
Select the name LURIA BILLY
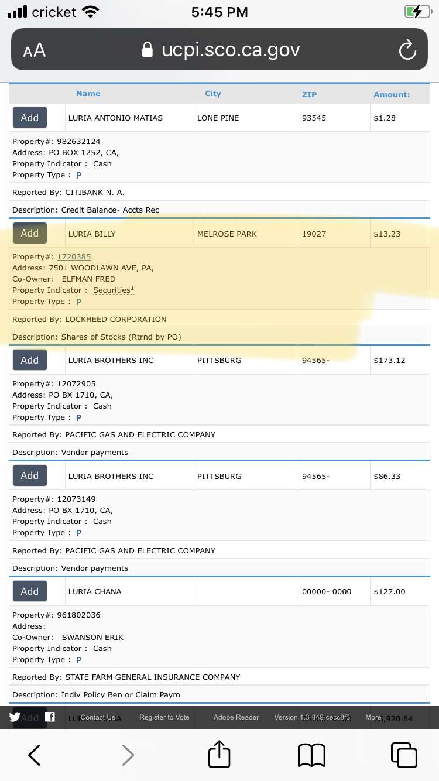[92, 234]
